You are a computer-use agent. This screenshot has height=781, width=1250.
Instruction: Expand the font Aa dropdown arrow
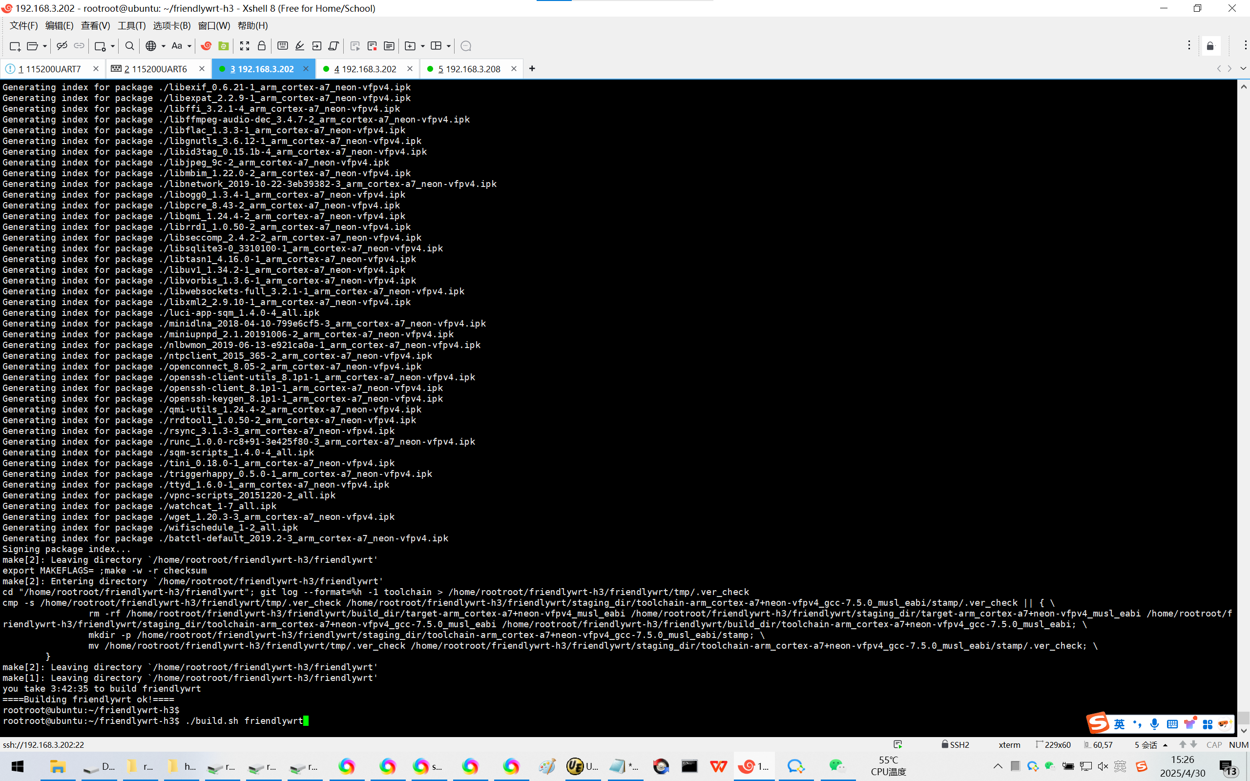coord(189,46)
